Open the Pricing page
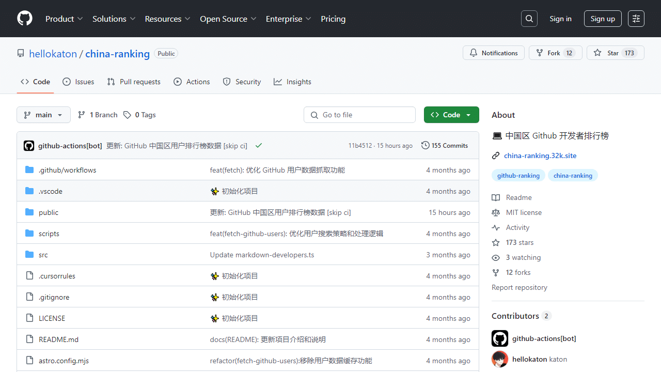Screen dimensions: 661x372 click(x=333, y=19)
